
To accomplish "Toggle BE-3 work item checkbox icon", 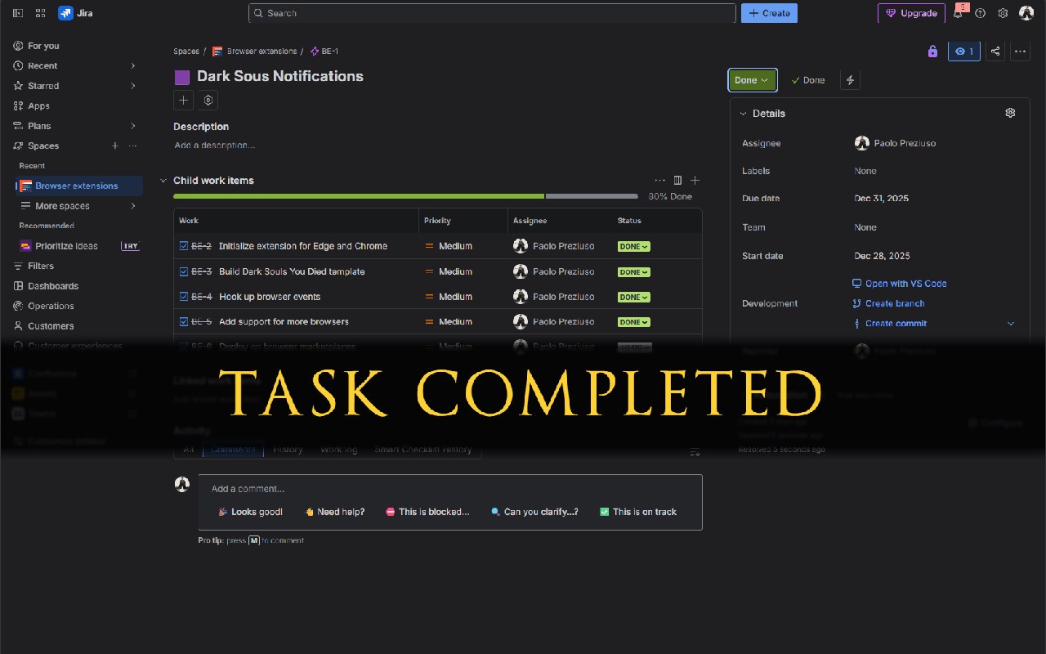I will pyautogui.click(x=184, y=271).
